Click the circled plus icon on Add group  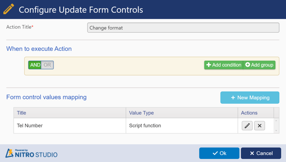pos(247,65)
